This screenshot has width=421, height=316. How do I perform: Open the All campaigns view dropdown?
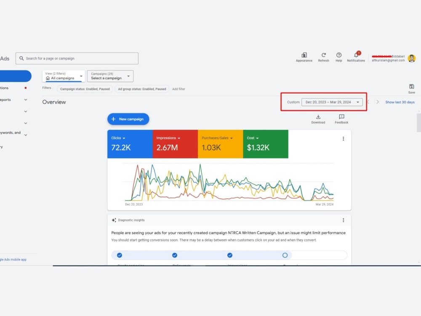pos(64,76)
